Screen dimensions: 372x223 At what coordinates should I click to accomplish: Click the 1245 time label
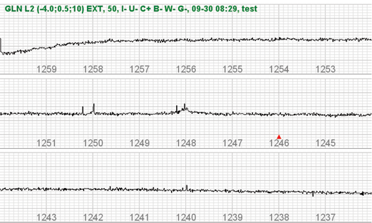click(x=325, y=143)
